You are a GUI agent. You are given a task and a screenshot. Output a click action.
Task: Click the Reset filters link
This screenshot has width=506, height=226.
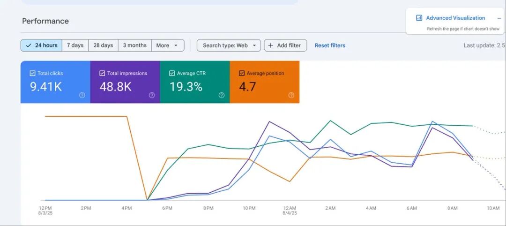330,45
